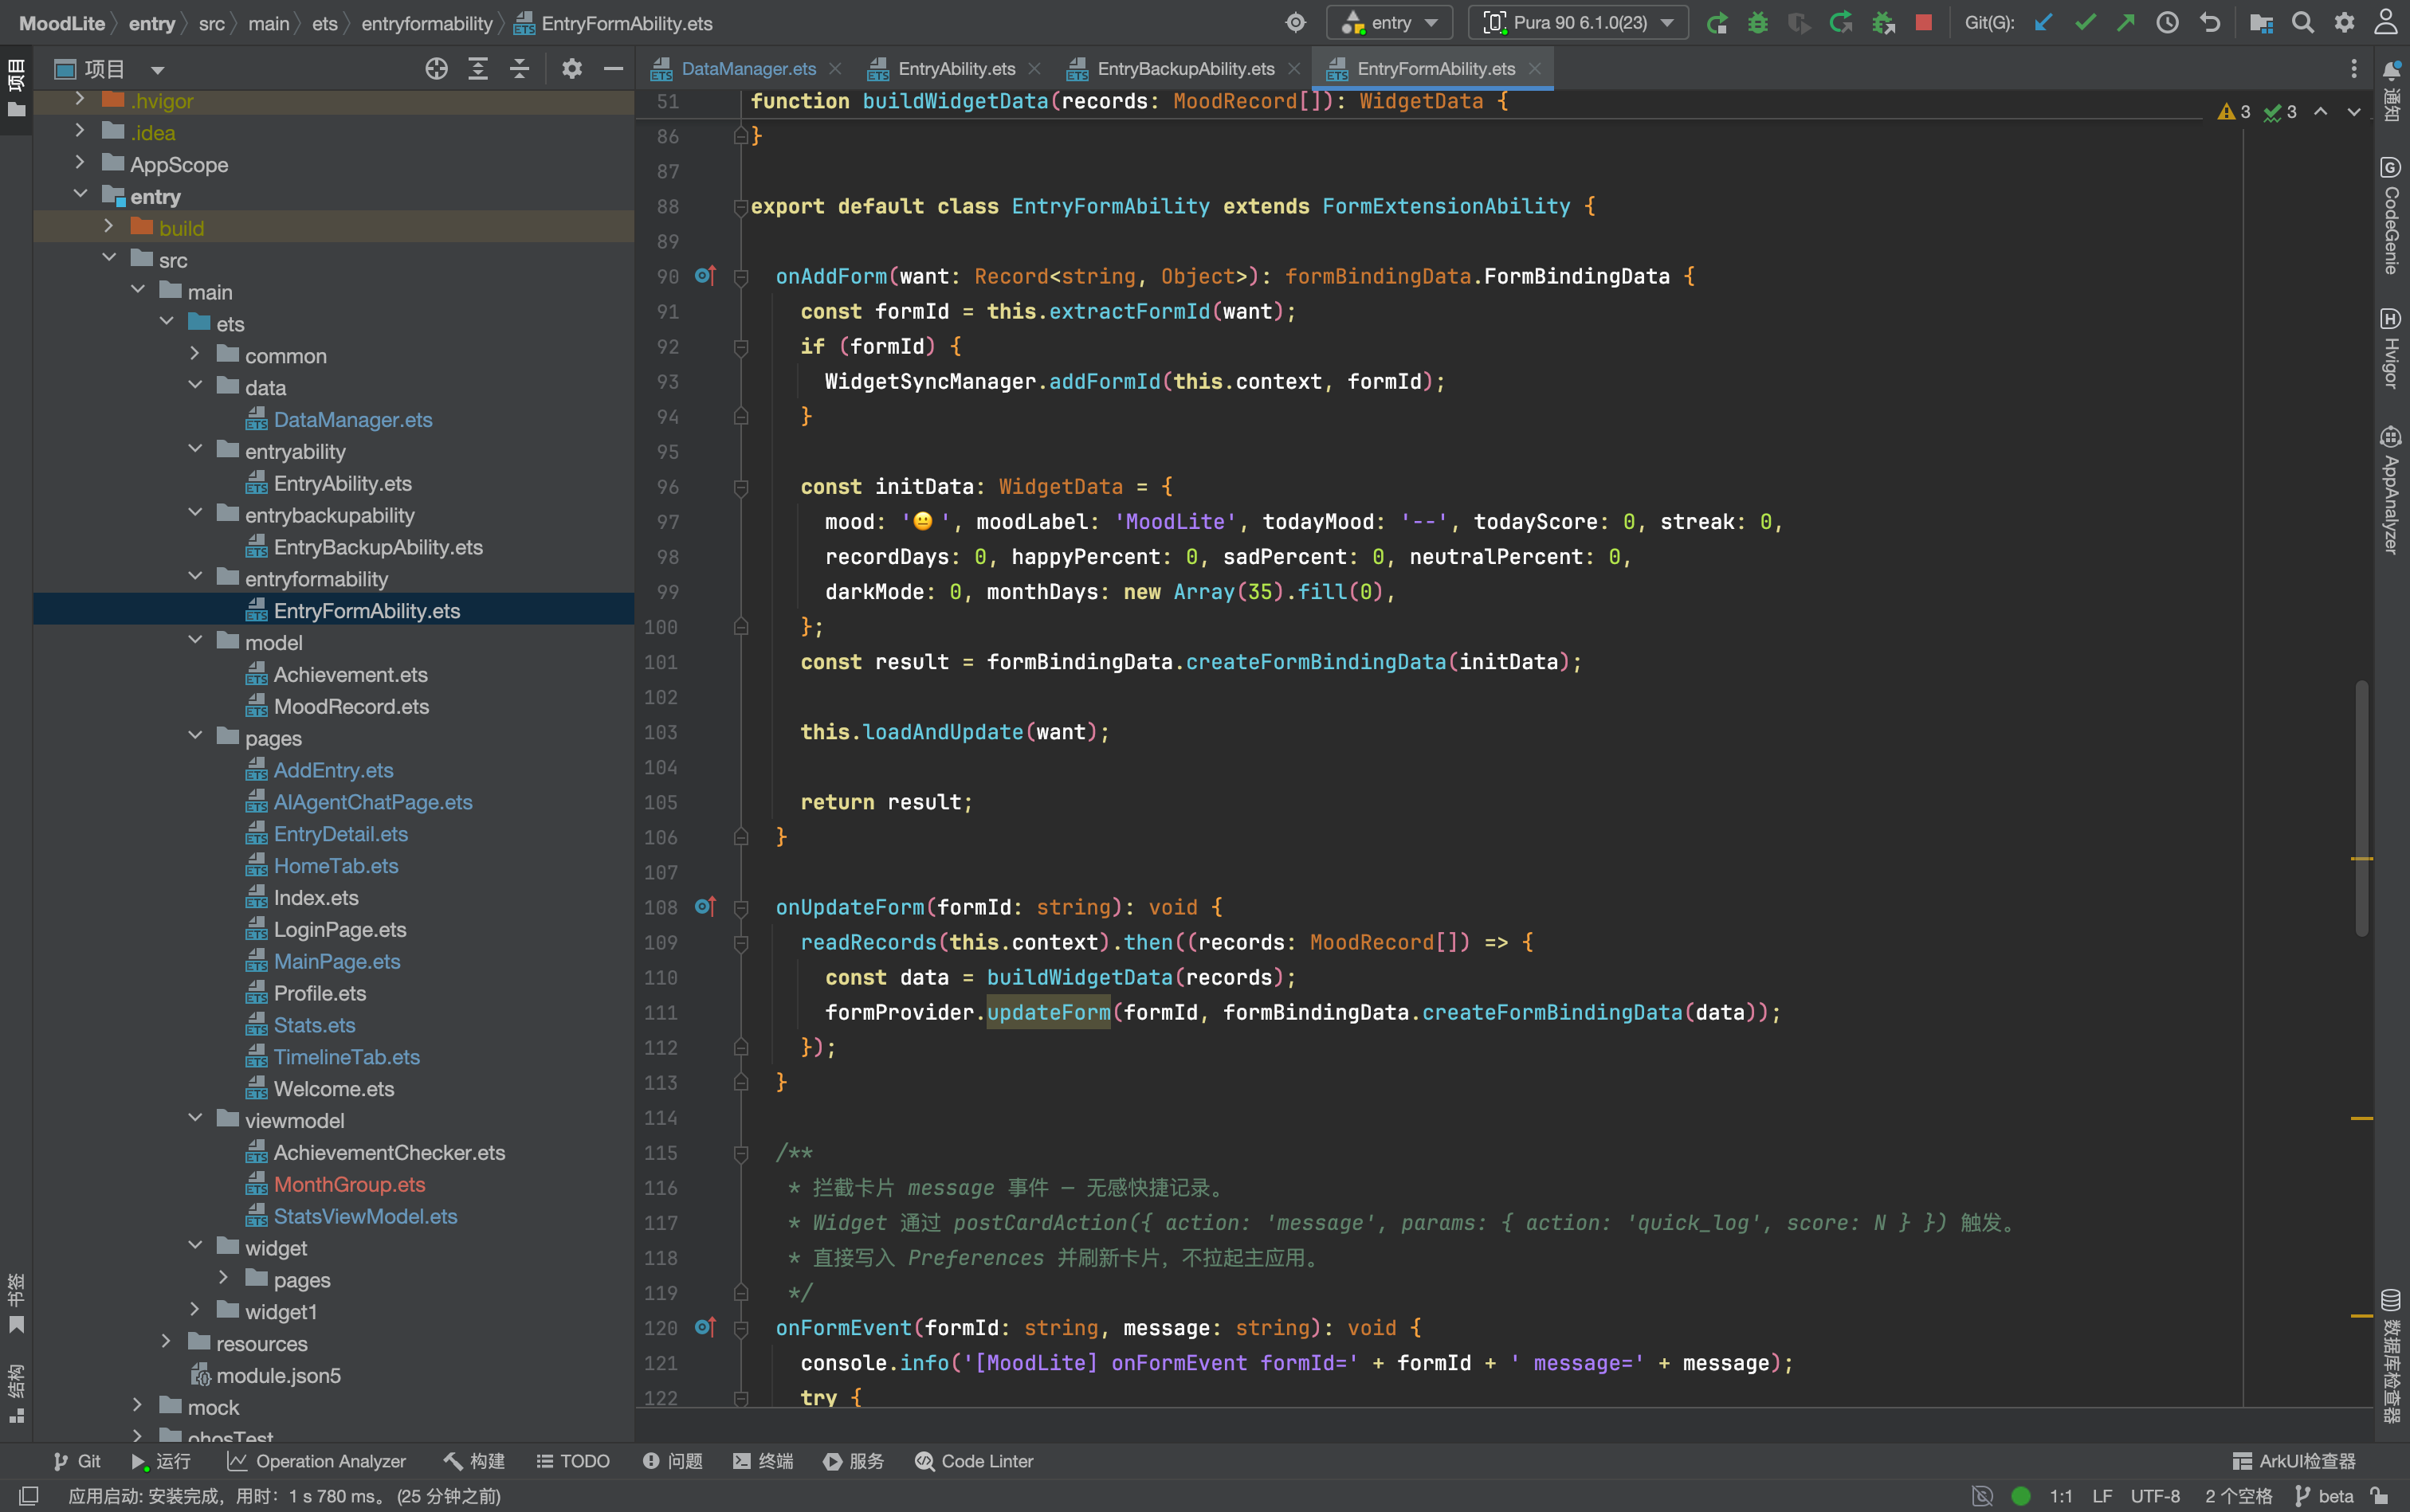Click the beta git branch indicator

coord(2324,1496)
